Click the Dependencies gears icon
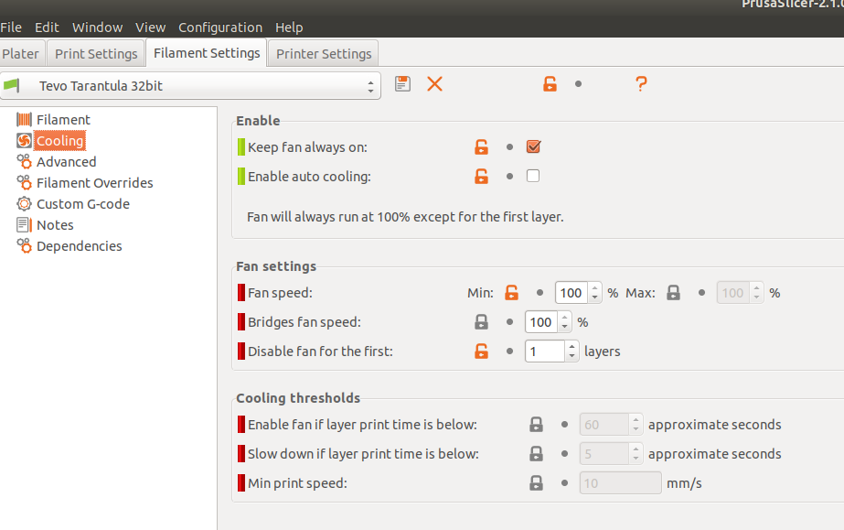Image resolution: width=844 pixels, height=530 pixels. tap(24, 245)
